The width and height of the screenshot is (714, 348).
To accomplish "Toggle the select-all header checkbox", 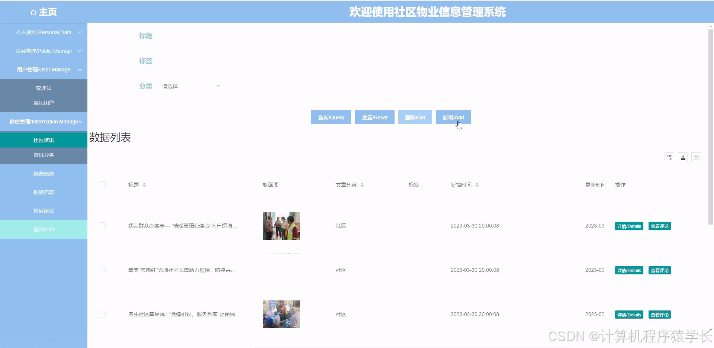I will (102, 185).
